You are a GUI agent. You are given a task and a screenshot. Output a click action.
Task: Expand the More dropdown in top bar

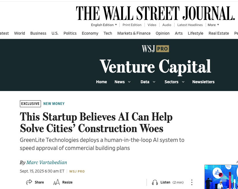[213, 25]
